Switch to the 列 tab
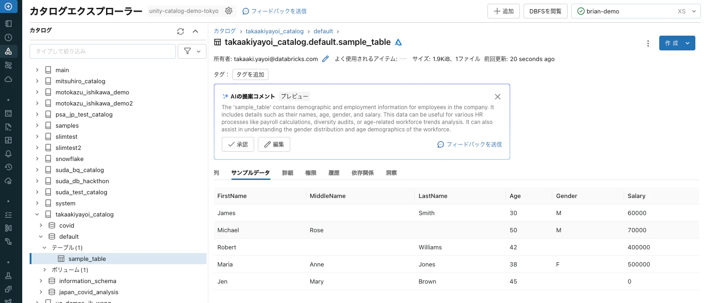The image size is (706, 303). click(216, 173)
